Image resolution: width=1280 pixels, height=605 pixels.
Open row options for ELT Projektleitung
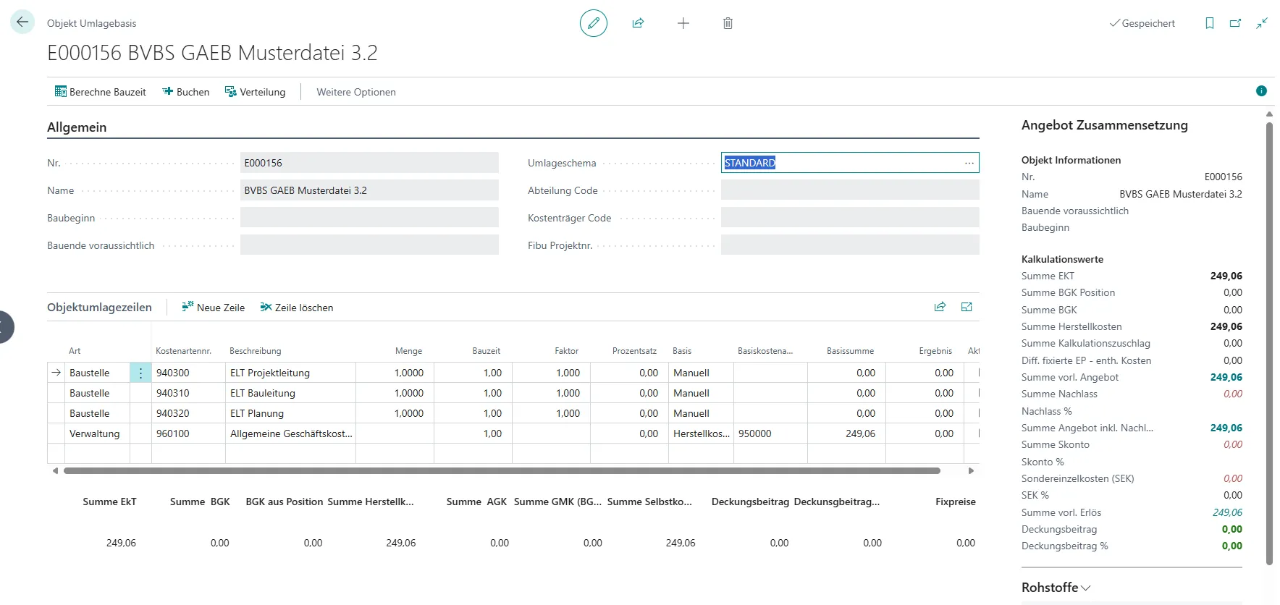click(140, 373)
